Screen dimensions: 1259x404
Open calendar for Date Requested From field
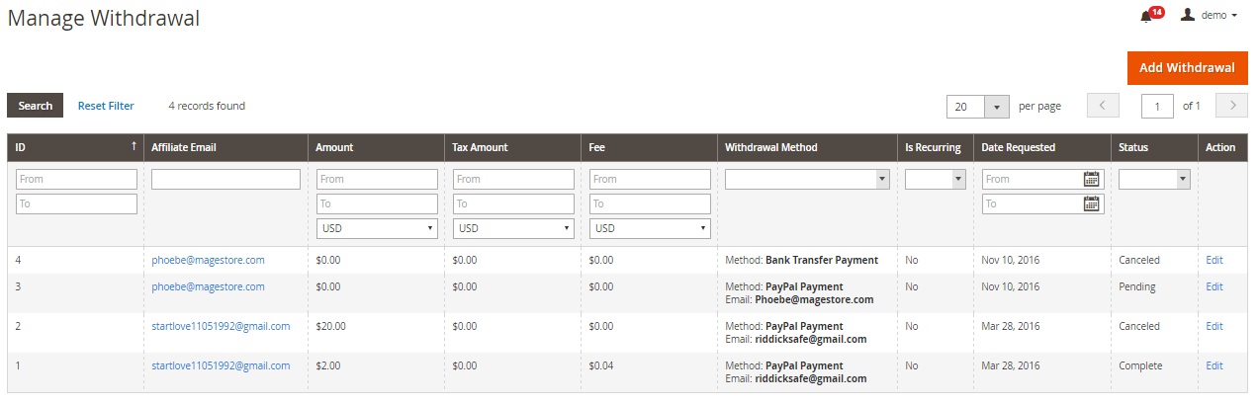click(x=1091, y=179)
